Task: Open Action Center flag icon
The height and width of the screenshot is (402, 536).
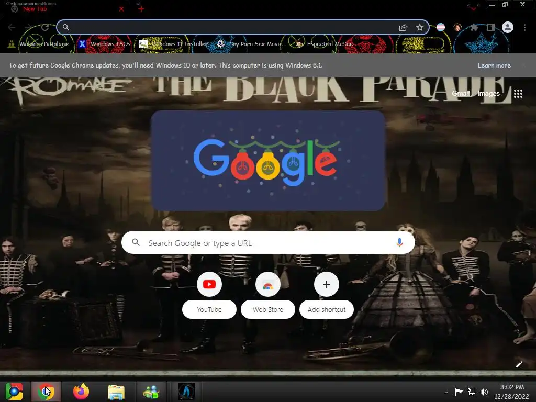Action: 459,392
